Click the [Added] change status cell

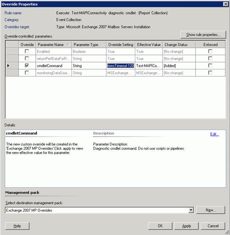point(179,66)
